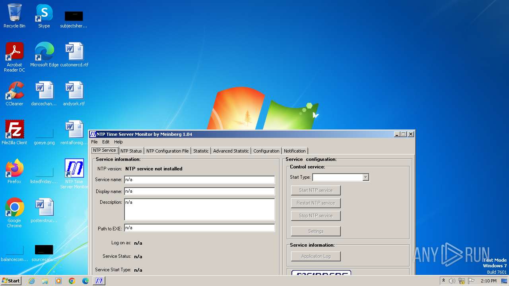This screenshot has height=286, width=509.
Task: Open the Firefox desktop shortcut
Action: tap(14, 171)
